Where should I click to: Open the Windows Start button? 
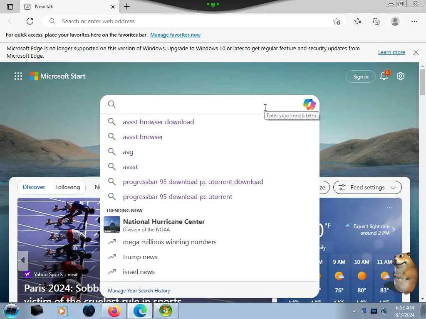[x=10, y=311]
